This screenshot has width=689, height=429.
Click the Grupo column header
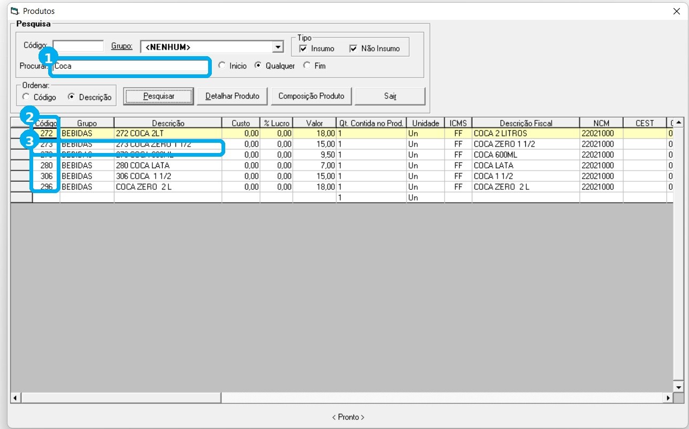(x=87, y=123)
